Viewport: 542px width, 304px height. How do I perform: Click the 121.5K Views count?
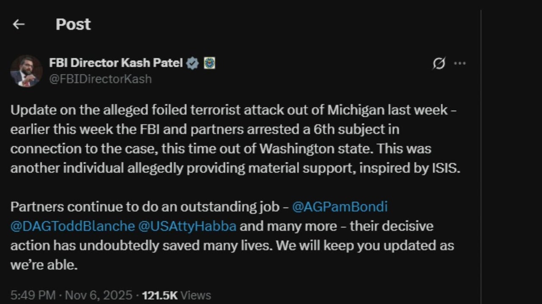tap(176, 295)
